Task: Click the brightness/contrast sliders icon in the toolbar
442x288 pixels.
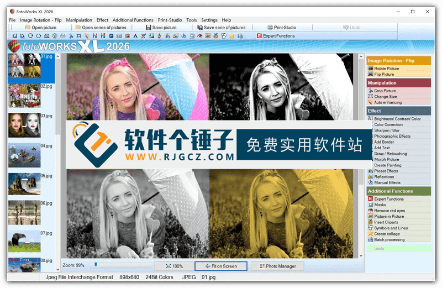Action: (95, 36)
